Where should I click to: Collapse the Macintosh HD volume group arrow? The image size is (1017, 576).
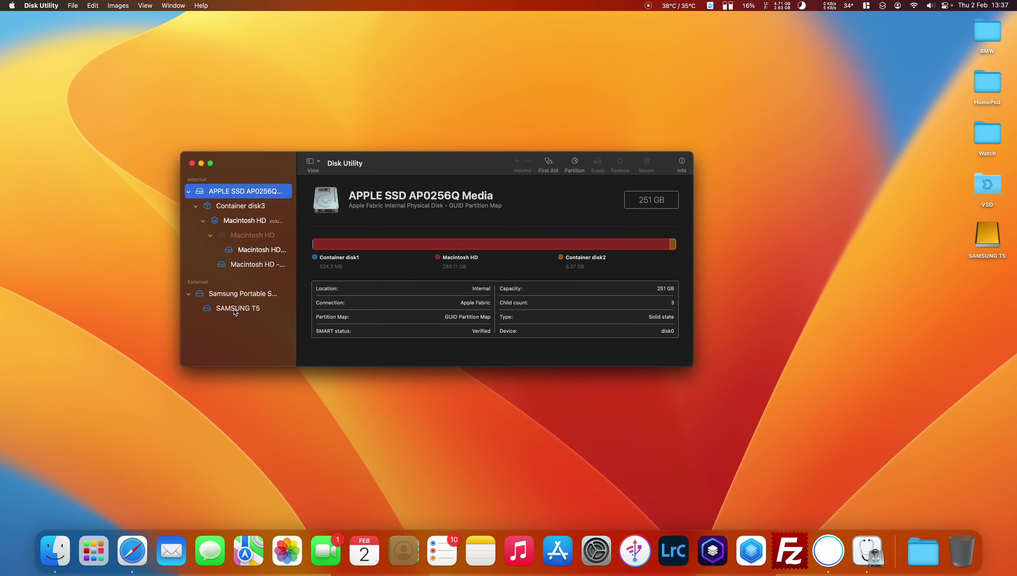[x=203, y=221]
